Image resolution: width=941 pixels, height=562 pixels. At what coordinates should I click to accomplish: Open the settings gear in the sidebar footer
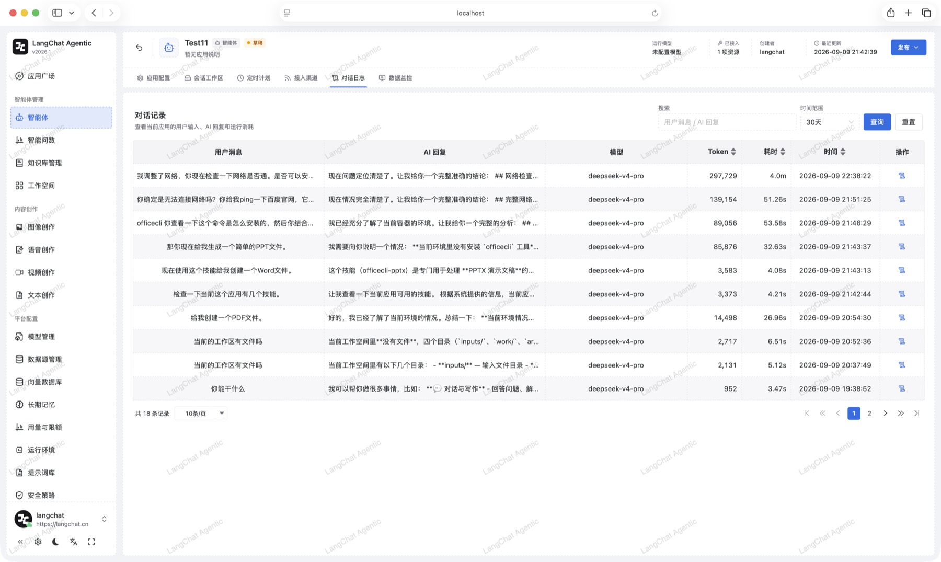click(x=38, y=542)
